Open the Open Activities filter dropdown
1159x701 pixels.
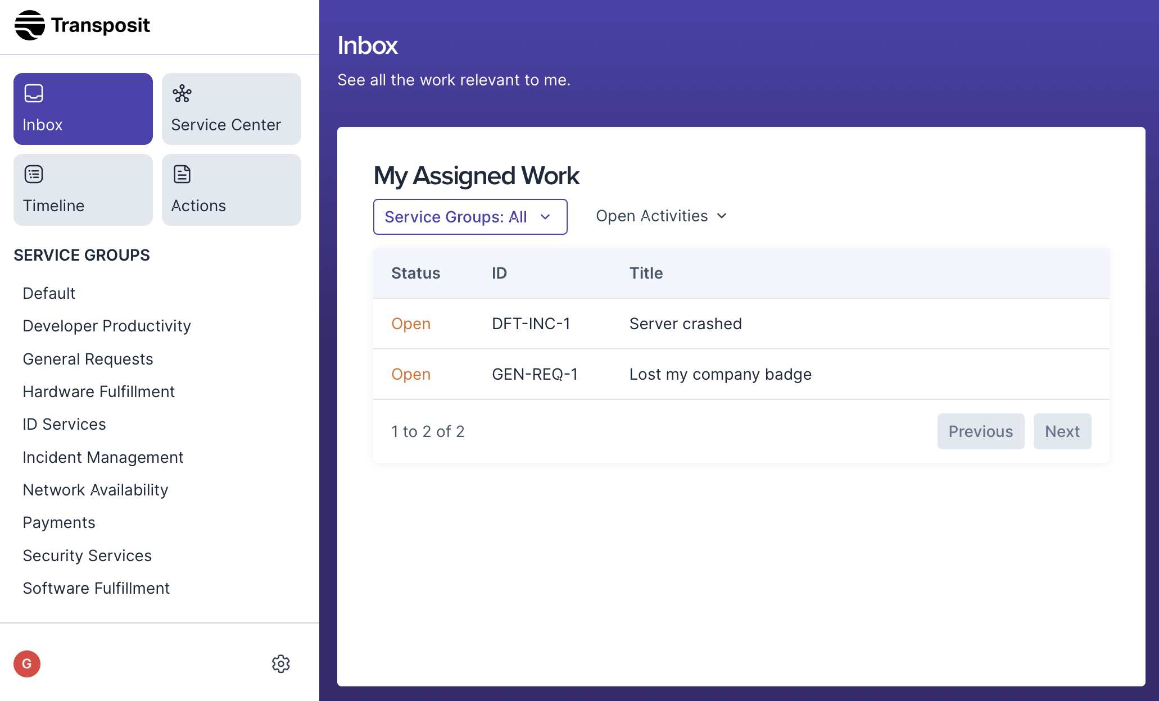pyautogui.click(x=652, y=216)
